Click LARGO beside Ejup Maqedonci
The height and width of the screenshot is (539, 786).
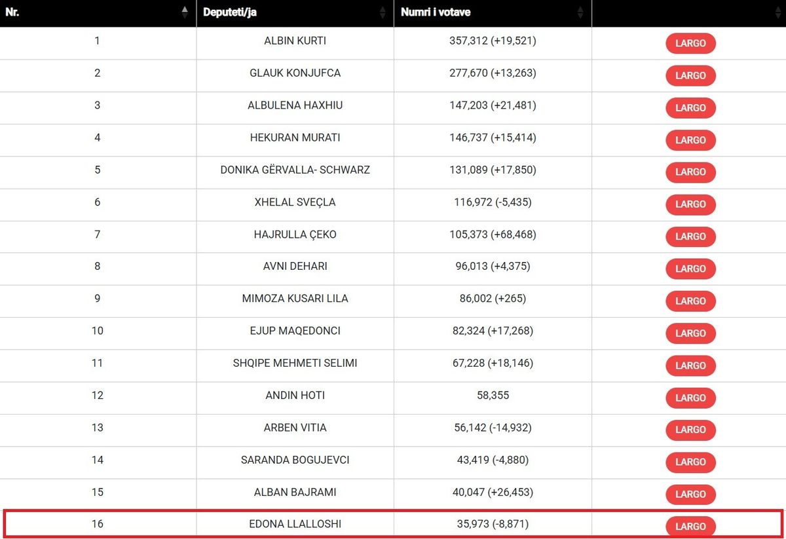point(690,333)
